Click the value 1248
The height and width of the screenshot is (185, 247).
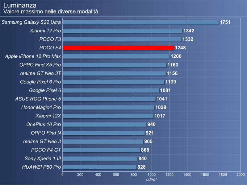(x=180, y=48)
